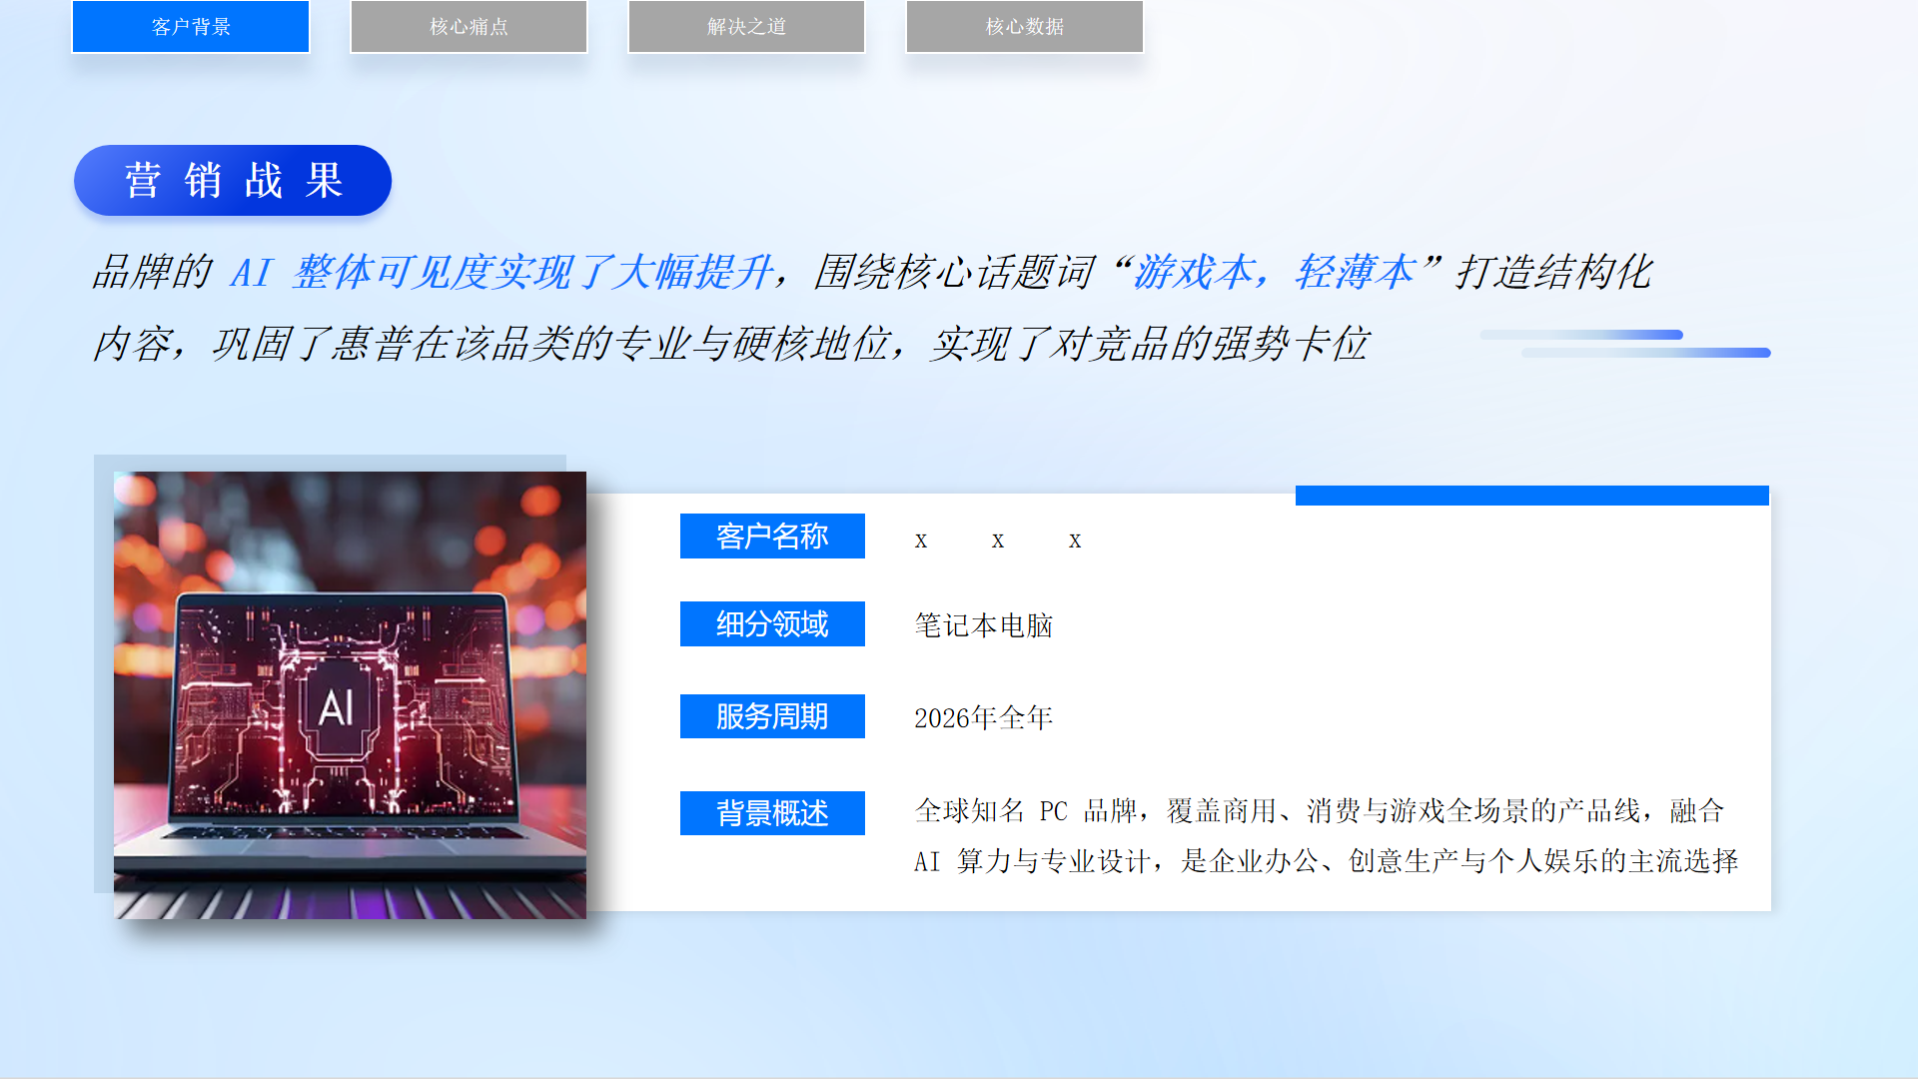Go to the 核心数据 tab

[x=1024, y=27]
